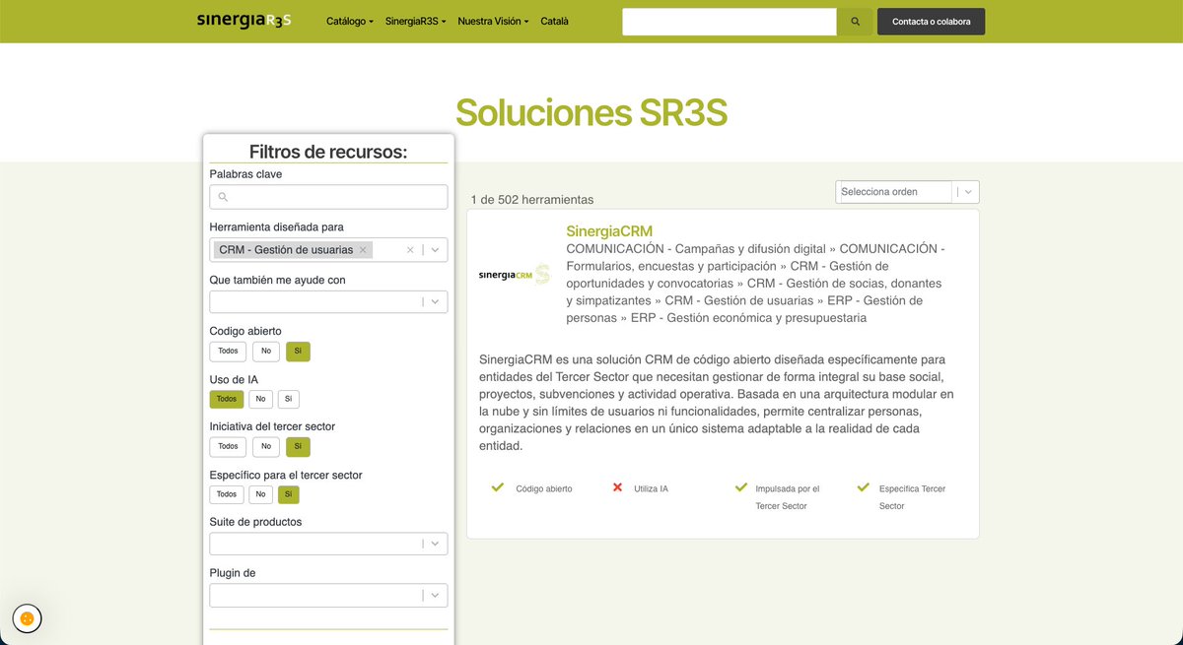This screenshot has width=1183, height=645.
Task: Click the Contacta o colabora button
Action: 931,22
